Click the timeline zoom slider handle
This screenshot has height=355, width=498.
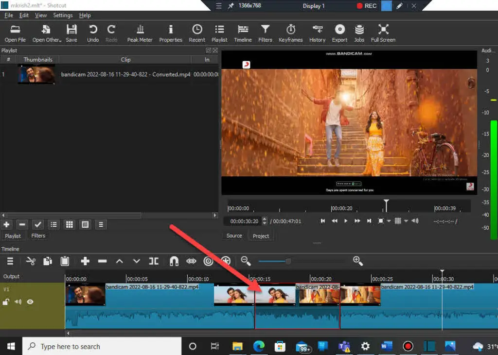click(288, 261)
